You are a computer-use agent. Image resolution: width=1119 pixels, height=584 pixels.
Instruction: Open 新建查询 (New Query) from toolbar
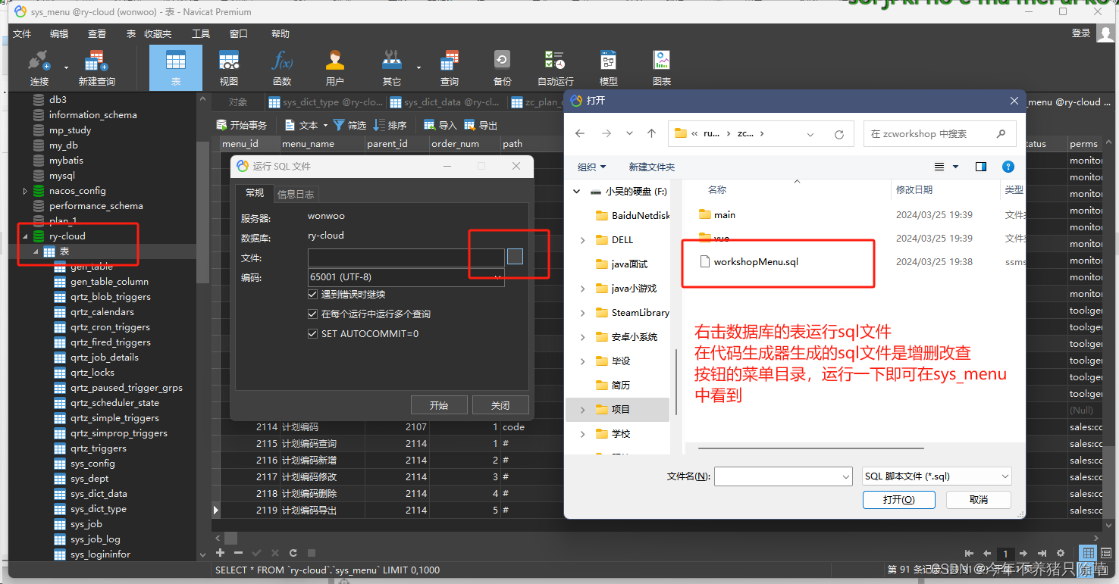(x=96, y=67)
